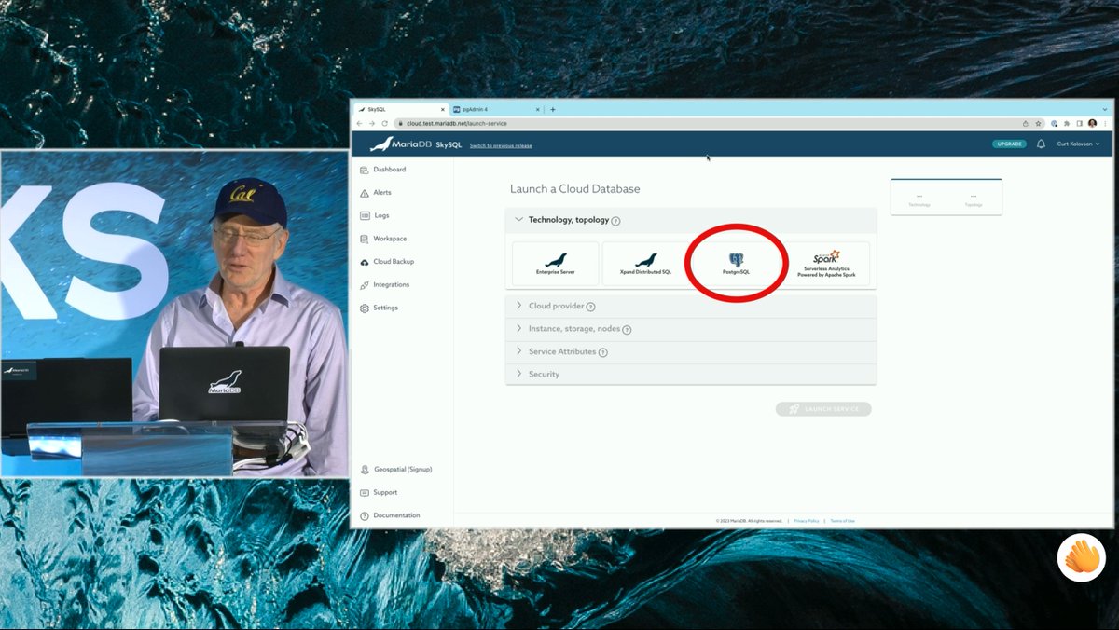Click the Launch Service button
This screenshot has height=630, width=1119.
click(x=823, y=408)
